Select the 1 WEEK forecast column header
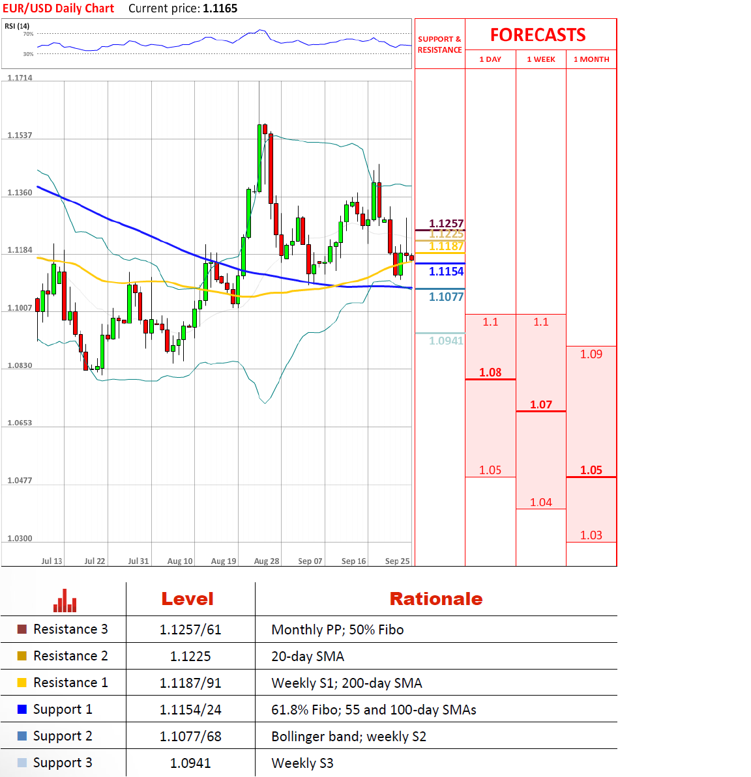This screenshot has height=777, width=751. (x=540, y=59)
